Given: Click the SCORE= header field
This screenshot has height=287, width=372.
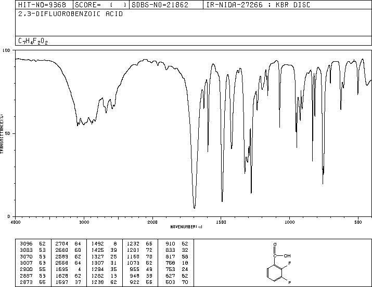Looking at the screenshot, I should pos(101,5).
